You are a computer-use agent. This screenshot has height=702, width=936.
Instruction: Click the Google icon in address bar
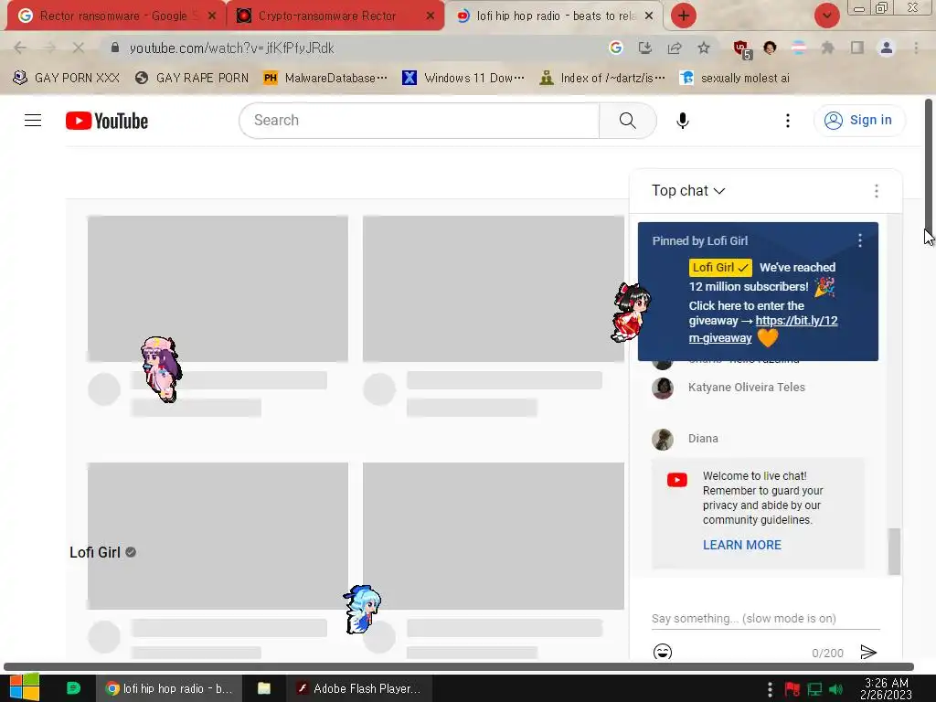pyautogui.click(x=615, y=48)
